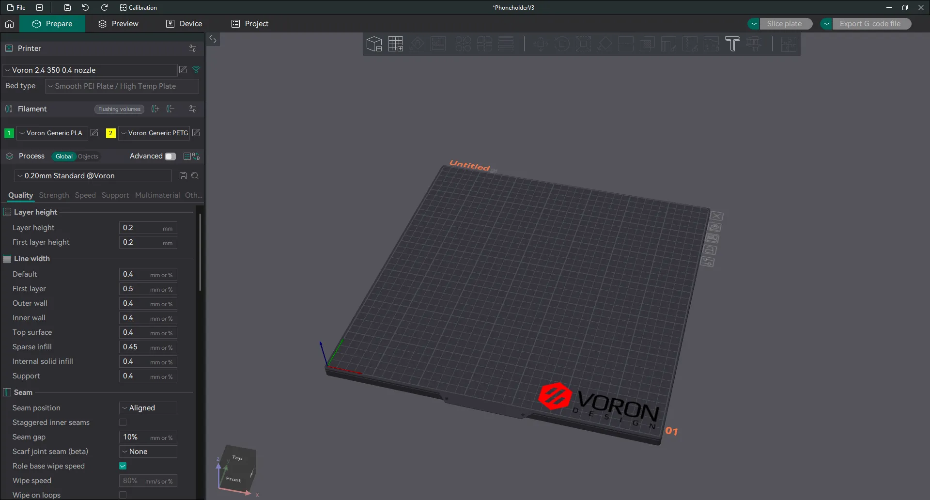Click the plate lock icon

(710, 250)
